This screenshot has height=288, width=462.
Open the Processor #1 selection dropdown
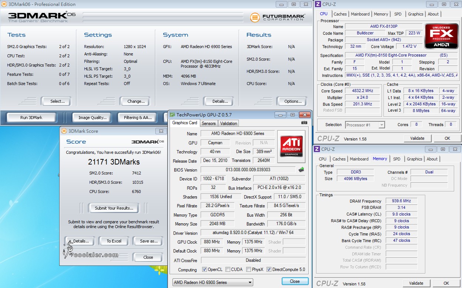[365, 125]
